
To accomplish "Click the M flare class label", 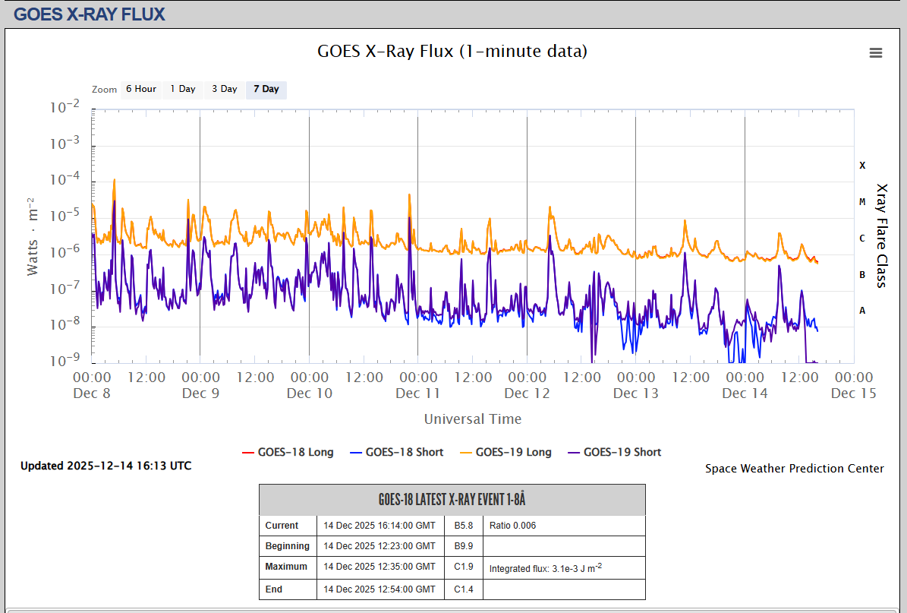I will pyautogui.click(x=862, y=202).
